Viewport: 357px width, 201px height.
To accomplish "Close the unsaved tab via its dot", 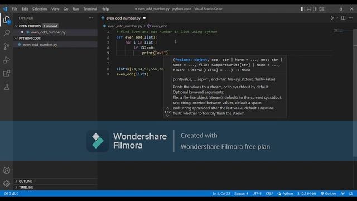I will tap(144, 18).
